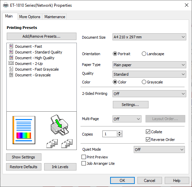Uncheck the Reverse Order checkbox

coord(148,140)
